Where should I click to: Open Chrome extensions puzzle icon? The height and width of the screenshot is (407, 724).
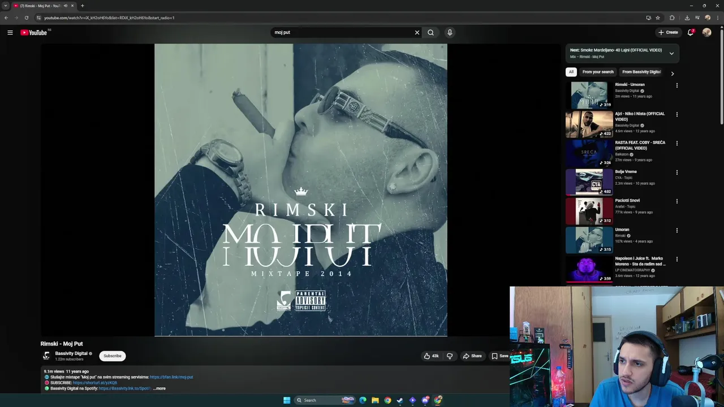point(672,18)
